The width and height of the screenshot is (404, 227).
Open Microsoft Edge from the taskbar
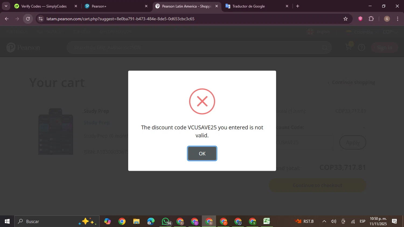[x=151, y=221]
